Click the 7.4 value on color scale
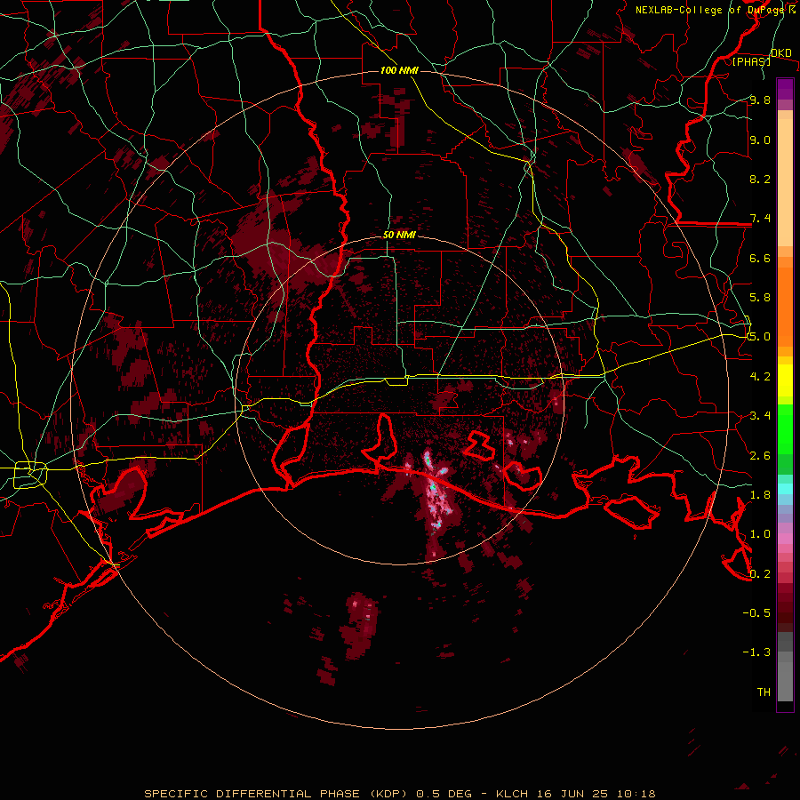The image size is (800, 800). [x=760, y=219]
